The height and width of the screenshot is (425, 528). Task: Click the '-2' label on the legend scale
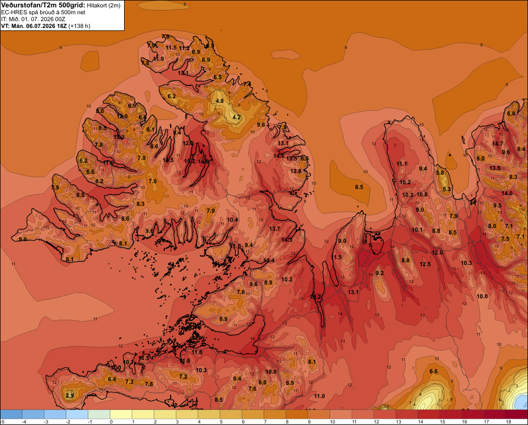(68, 422)
